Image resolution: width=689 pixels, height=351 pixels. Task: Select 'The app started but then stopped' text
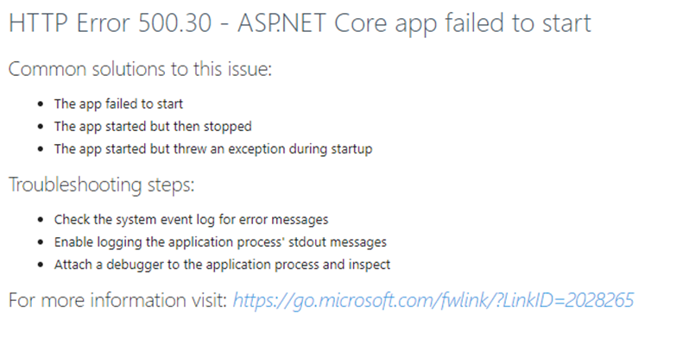153,127
